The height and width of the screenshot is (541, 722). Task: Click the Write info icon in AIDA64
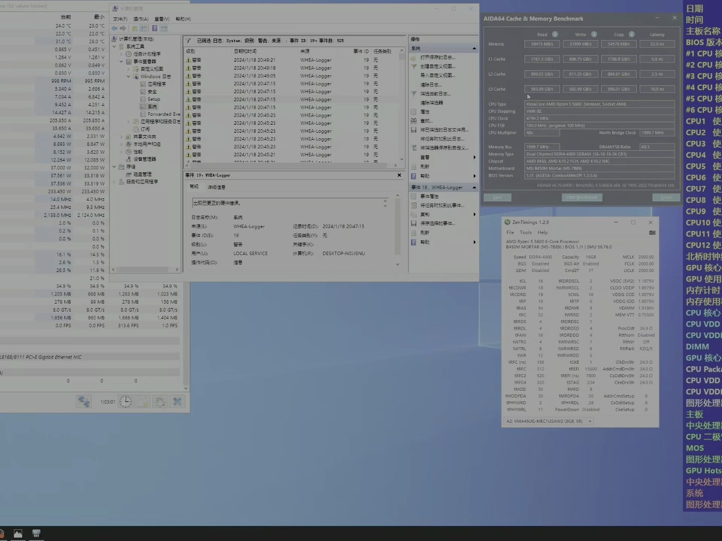tap(594, 35)
